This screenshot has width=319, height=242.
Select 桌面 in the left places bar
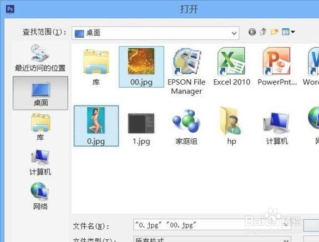pos(40,93)
